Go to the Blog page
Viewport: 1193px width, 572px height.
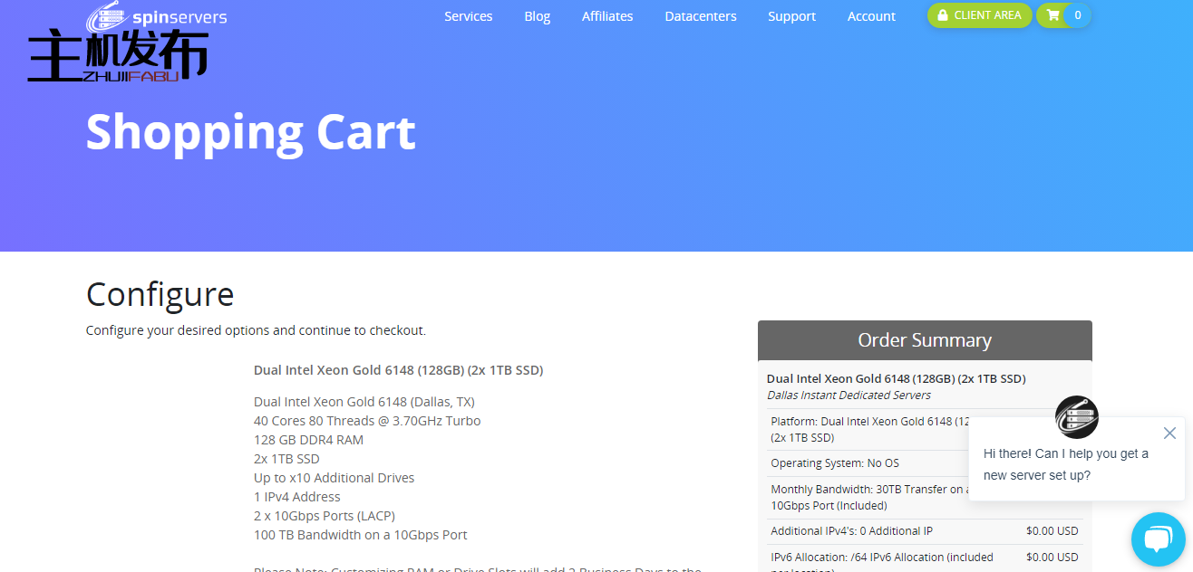(x=537, y=16)
